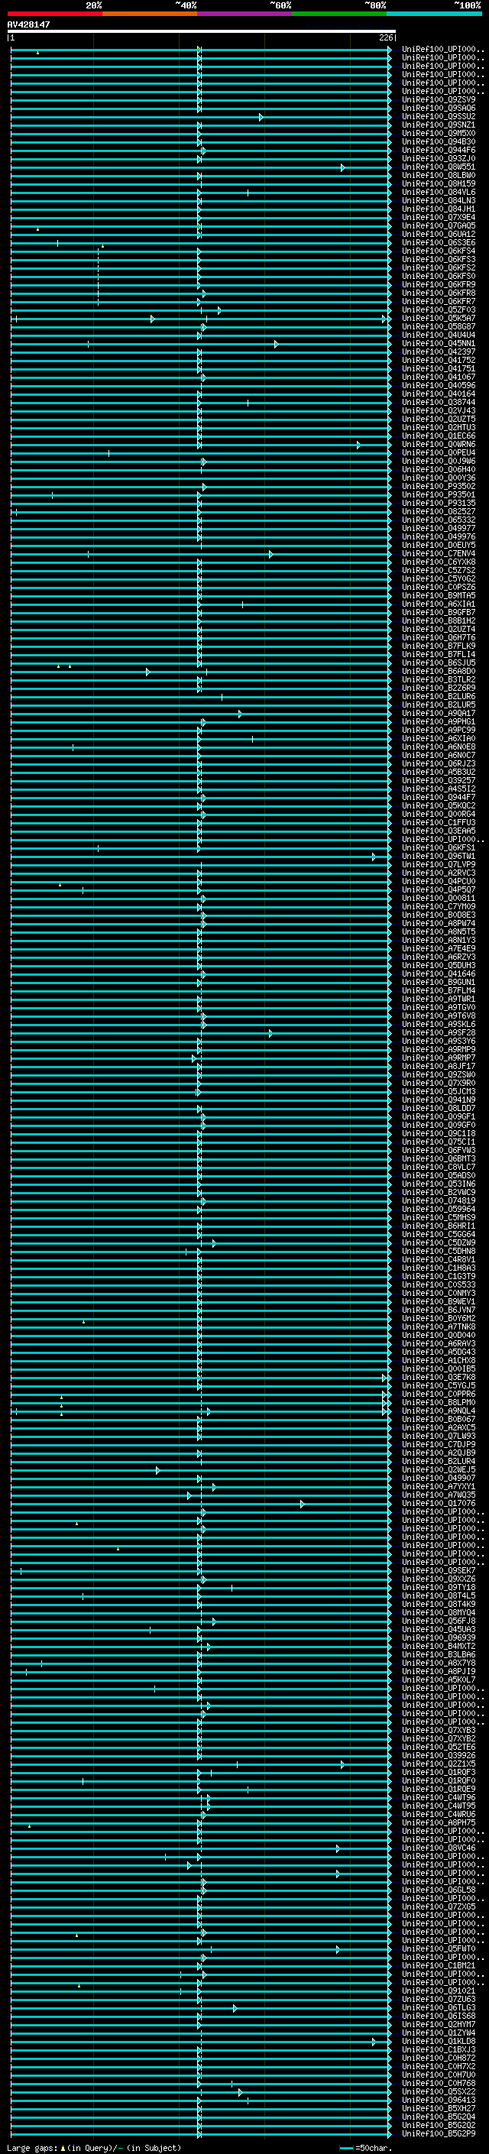The width and height of the screenshot is (489, 2154).
Task: Choose the UniRef100_D0EUY5 row label
Action: (x=439, y=546)
